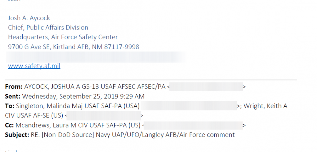
Task: Click the redacted email after CIV USAF AF-SE
Action: pos(104,115)
